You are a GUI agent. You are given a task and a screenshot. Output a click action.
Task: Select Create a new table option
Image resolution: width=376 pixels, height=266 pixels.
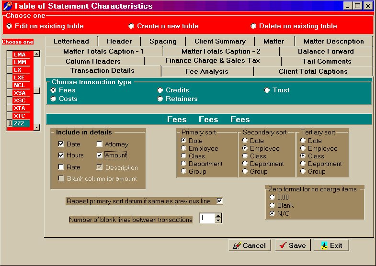coord(132,26)
